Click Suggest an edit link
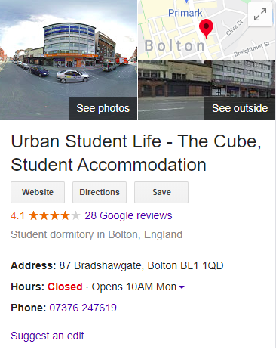279x350 pixels. (x=48, y=336)
